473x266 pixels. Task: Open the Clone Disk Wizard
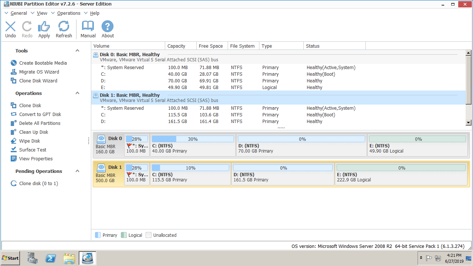pos(38,81)
